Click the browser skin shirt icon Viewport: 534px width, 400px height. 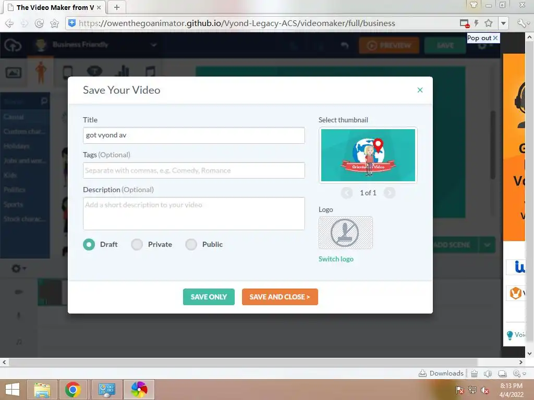[474, 5]
